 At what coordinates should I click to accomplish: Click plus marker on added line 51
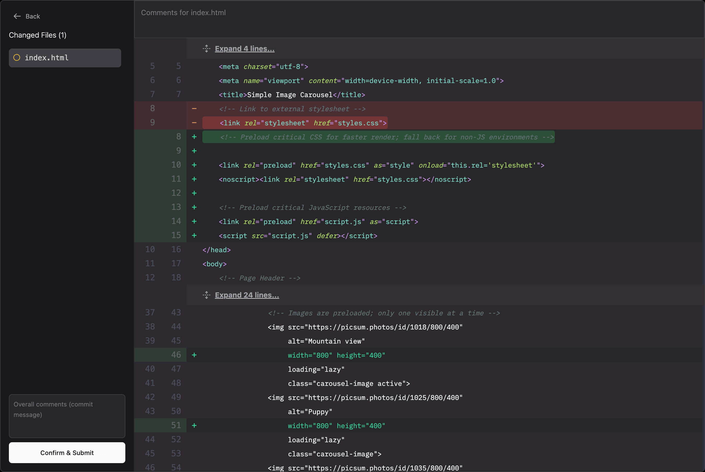pyautogui.click(x=194, y=426)
